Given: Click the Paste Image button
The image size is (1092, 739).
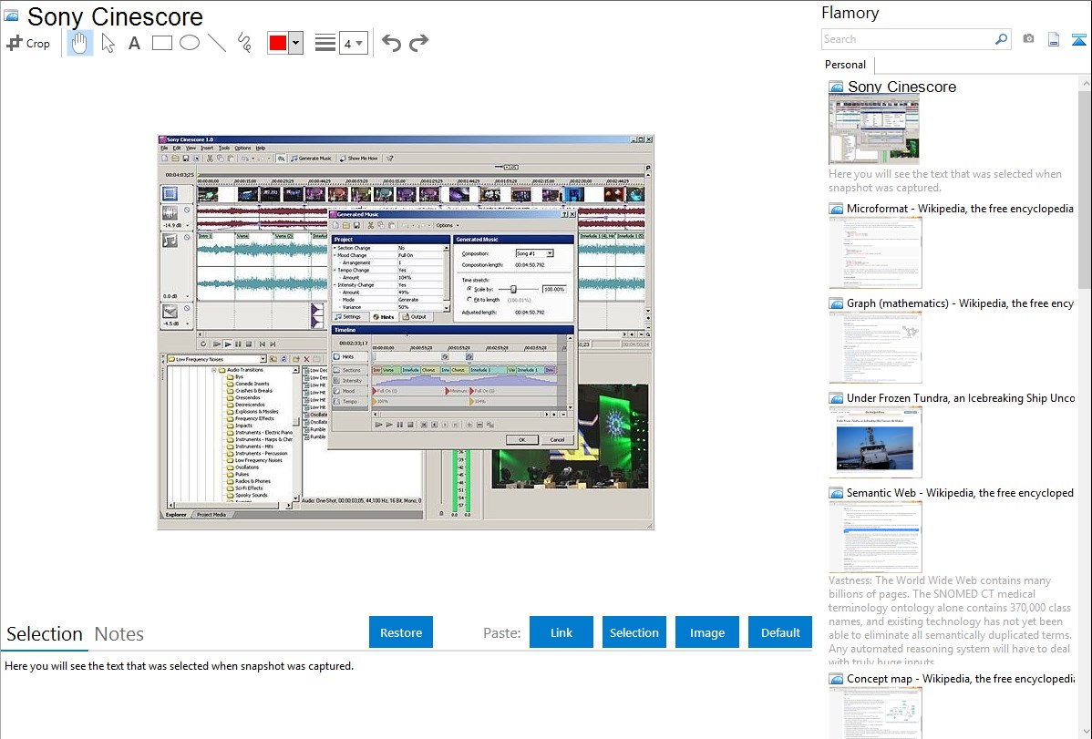Looking at the screenshot, I should pos(706,631).
